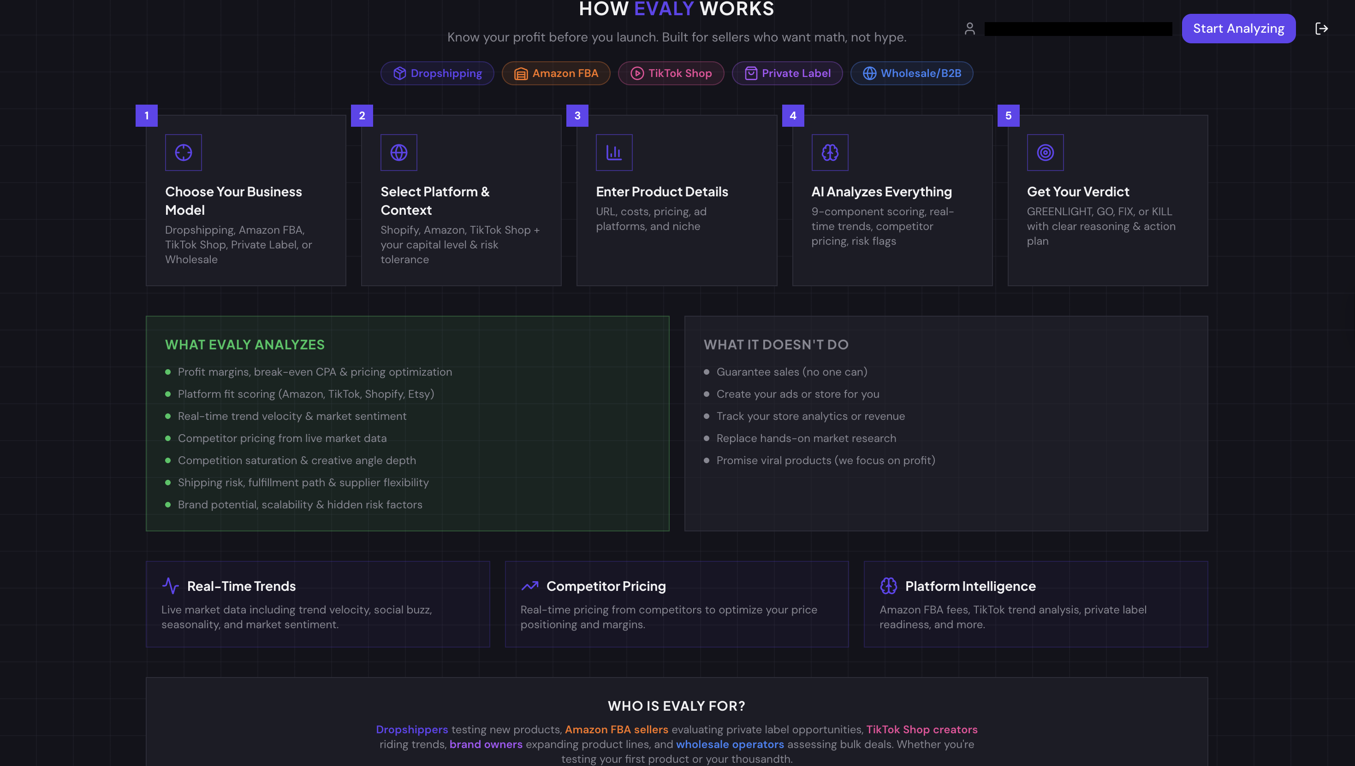Screen dimensions: 1355x766
Task: Select the Dropshipping business model chip
Action: click(437, 73)
